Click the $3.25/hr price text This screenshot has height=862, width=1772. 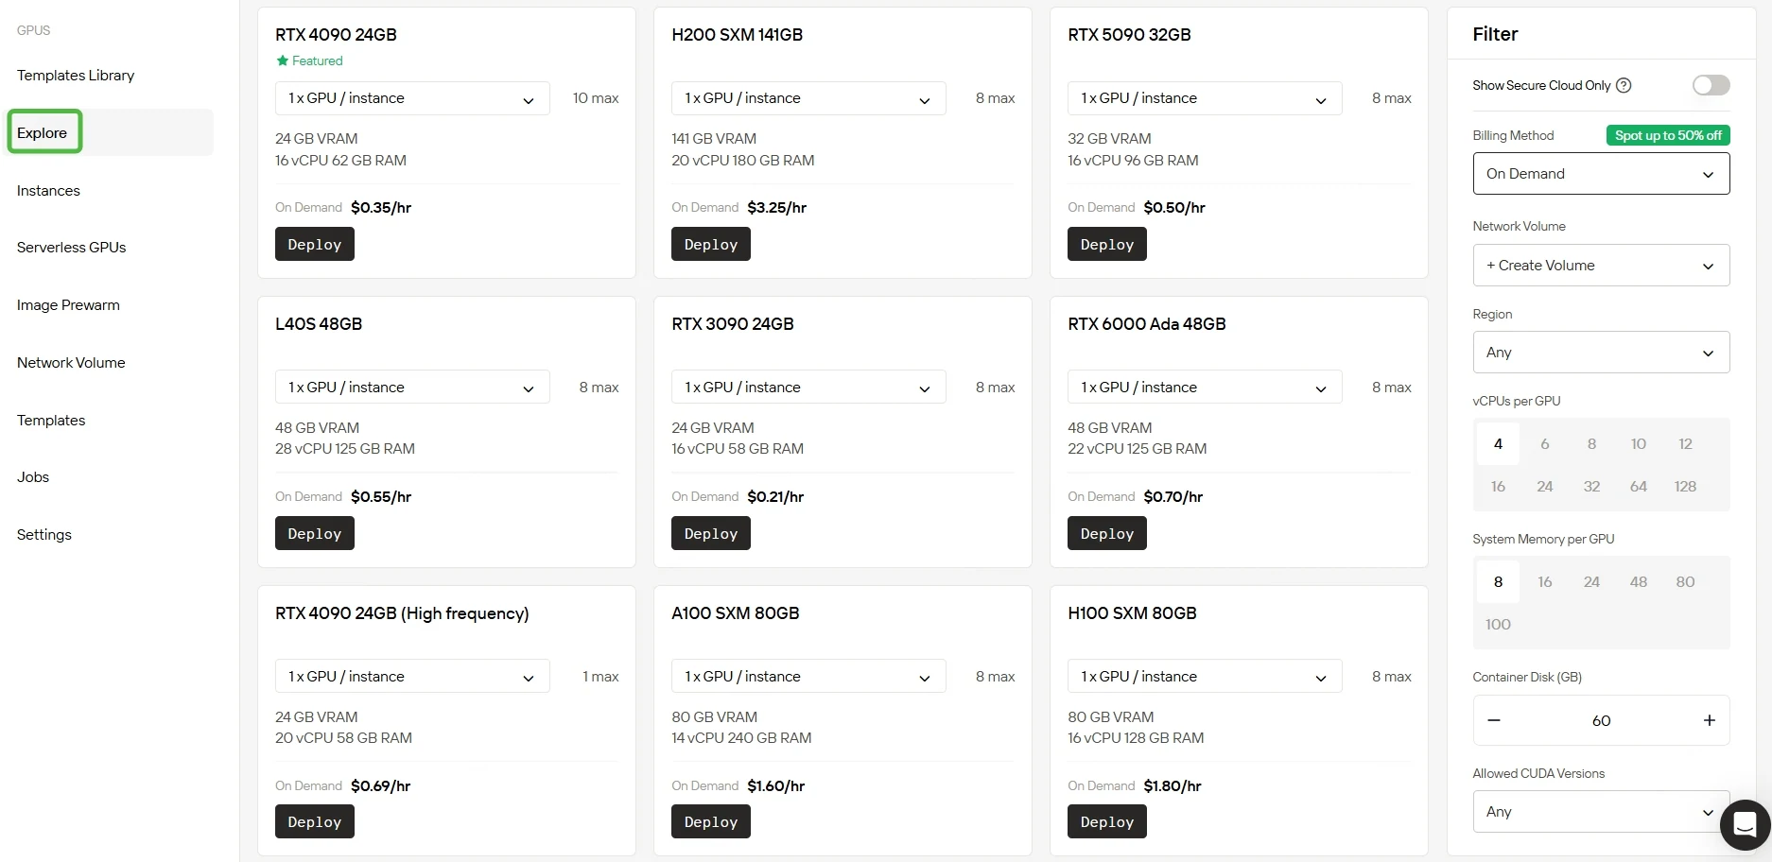[776, 208]
